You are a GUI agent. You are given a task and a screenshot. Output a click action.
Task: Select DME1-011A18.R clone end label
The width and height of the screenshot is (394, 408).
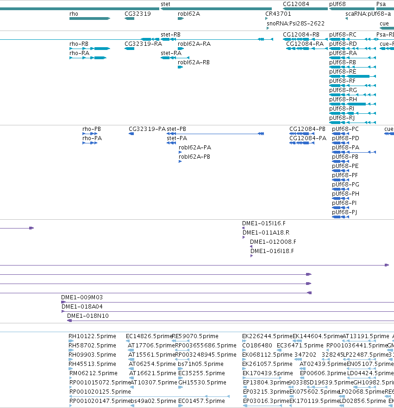[266, 233]
